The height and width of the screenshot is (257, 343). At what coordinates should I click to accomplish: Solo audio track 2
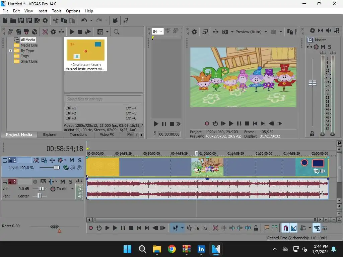pyautogui.click(x=71, y=182)
